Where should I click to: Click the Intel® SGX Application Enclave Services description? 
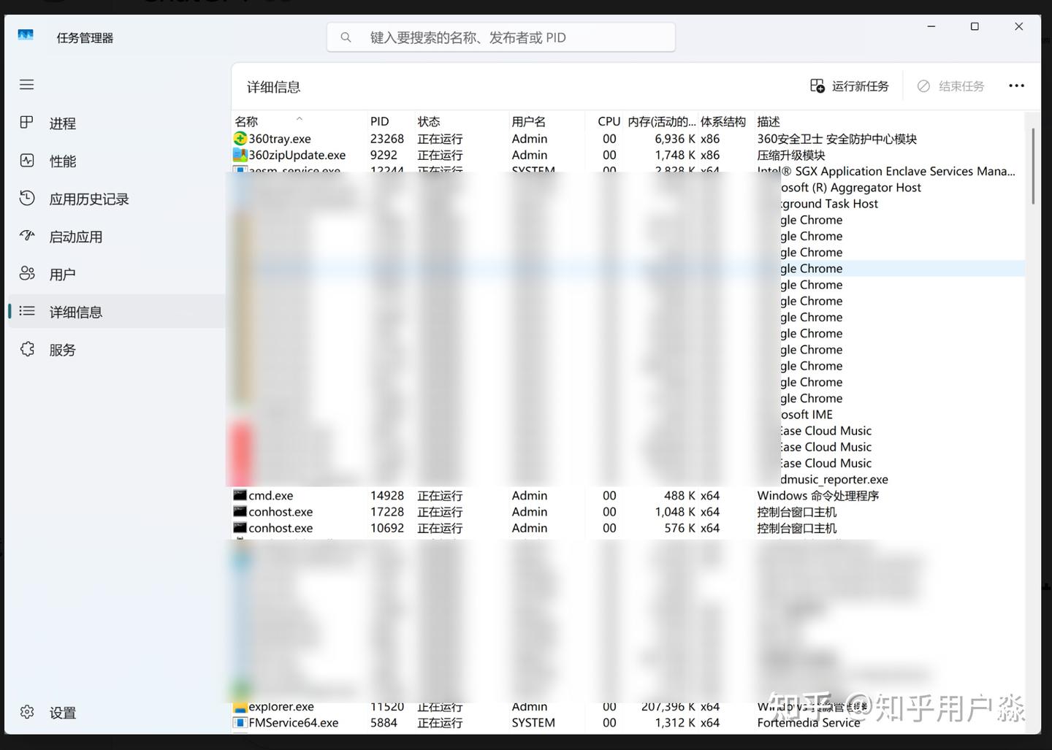[x=886, y=171]
